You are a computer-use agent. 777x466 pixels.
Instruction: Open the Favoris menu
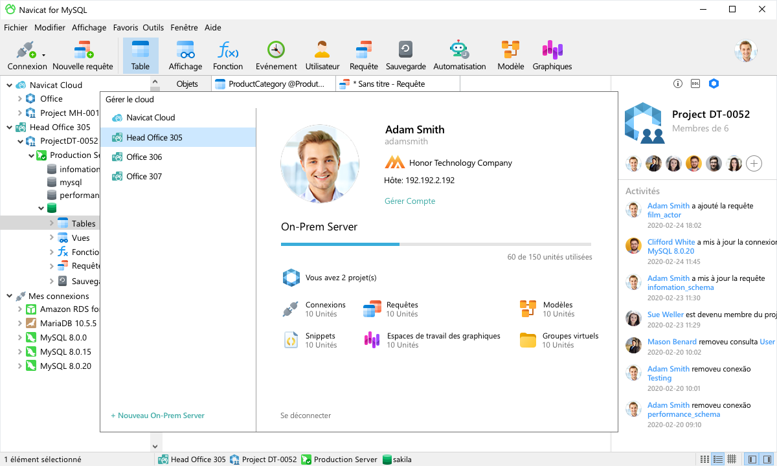point(126,28)
